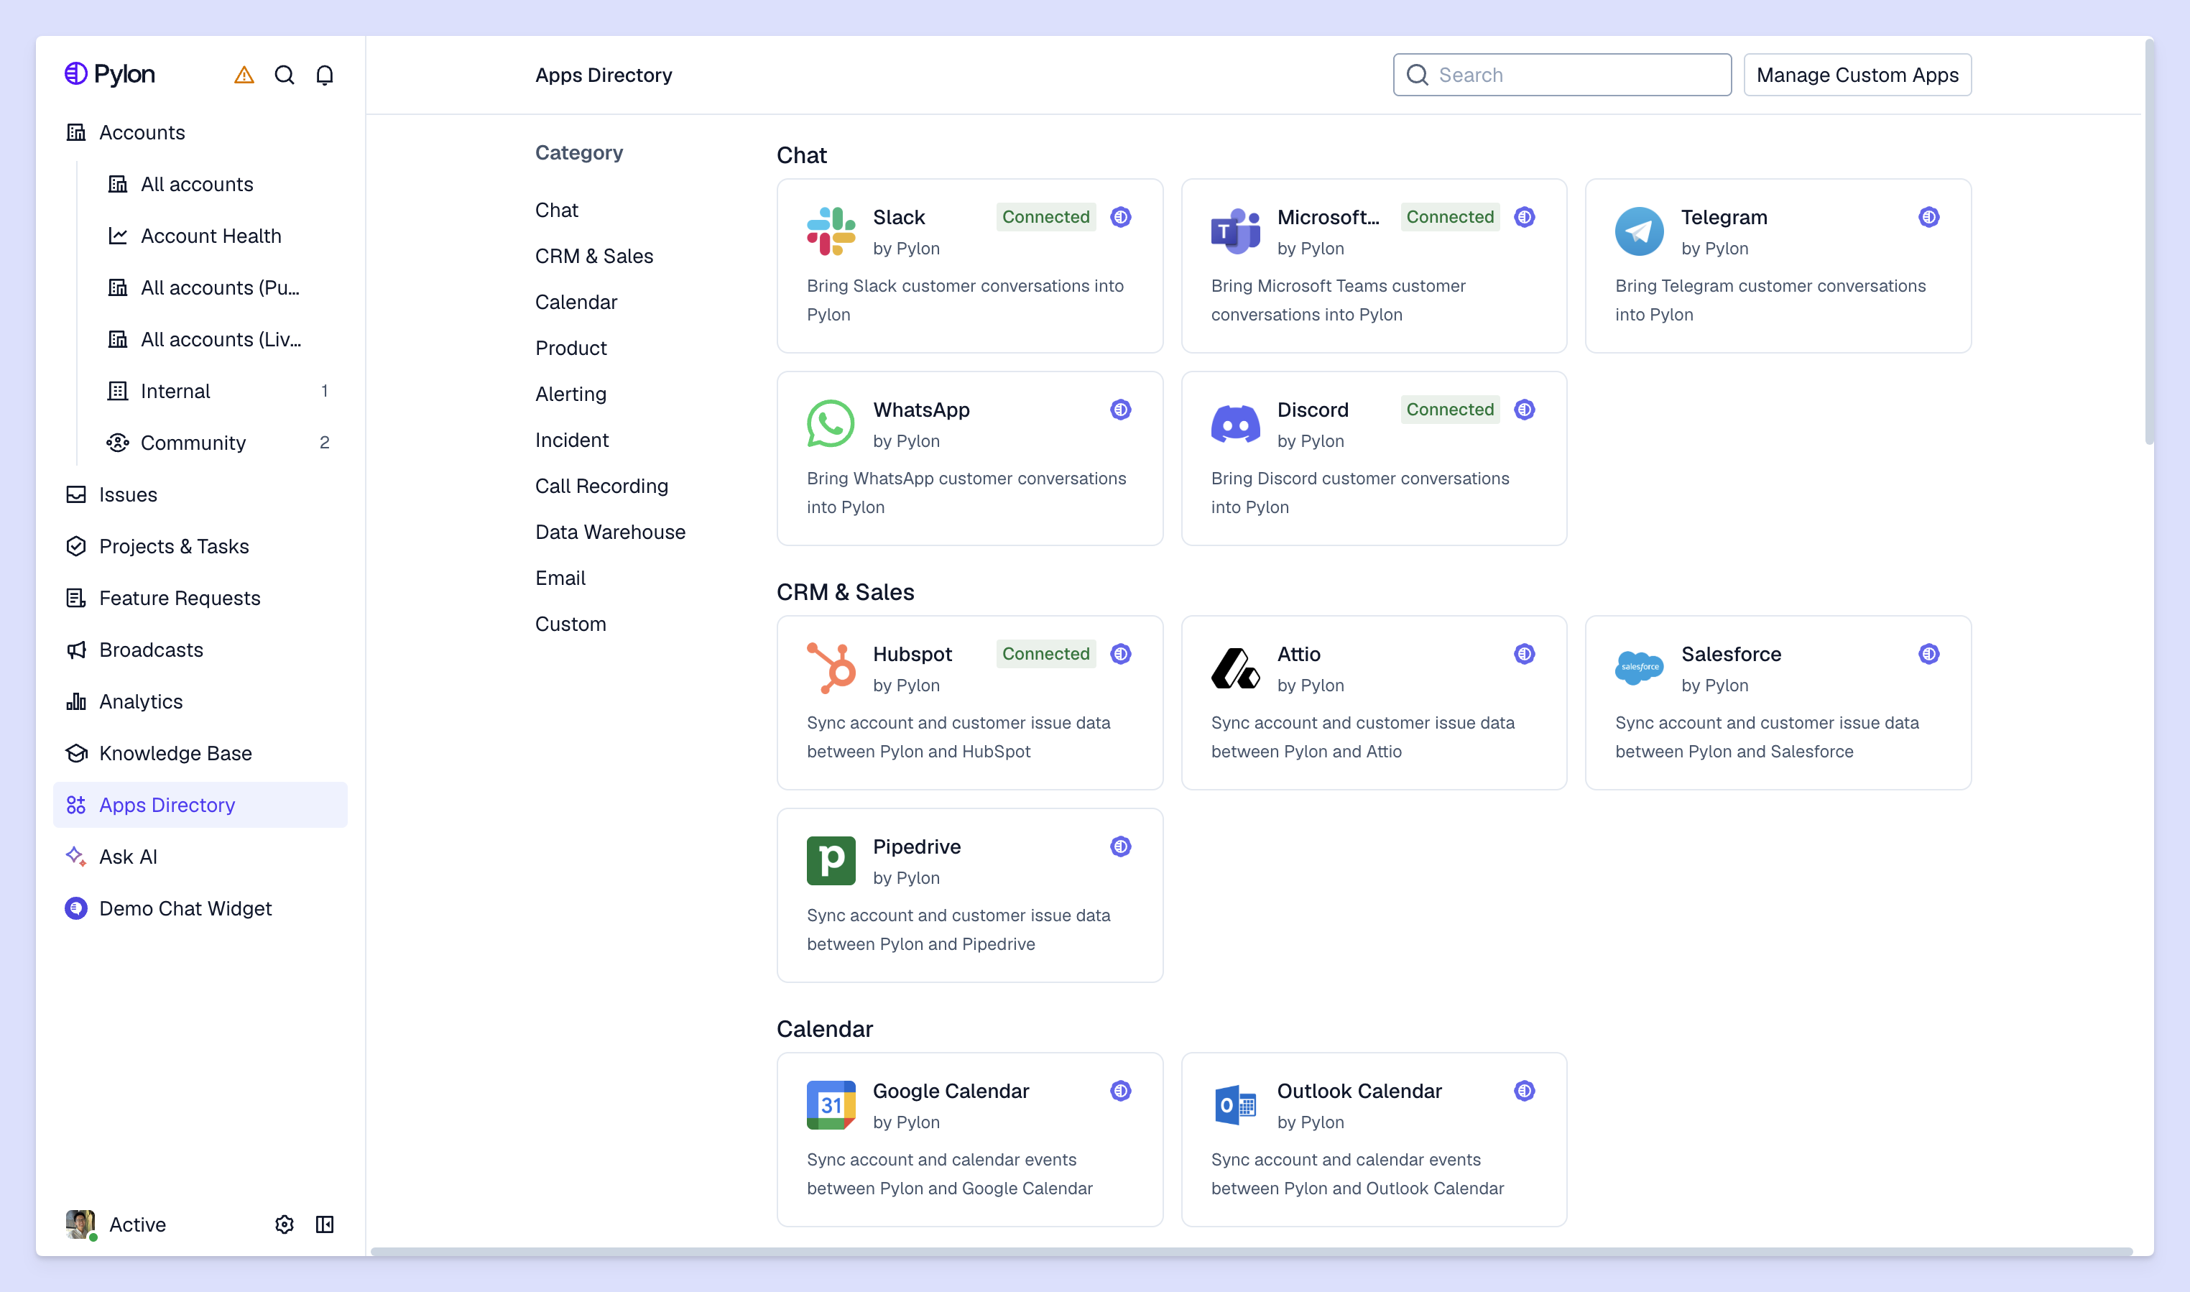This screenshot has width=2190, height=1292.
Task: Click the Hubspot app logo
Action: coord(831,669)
